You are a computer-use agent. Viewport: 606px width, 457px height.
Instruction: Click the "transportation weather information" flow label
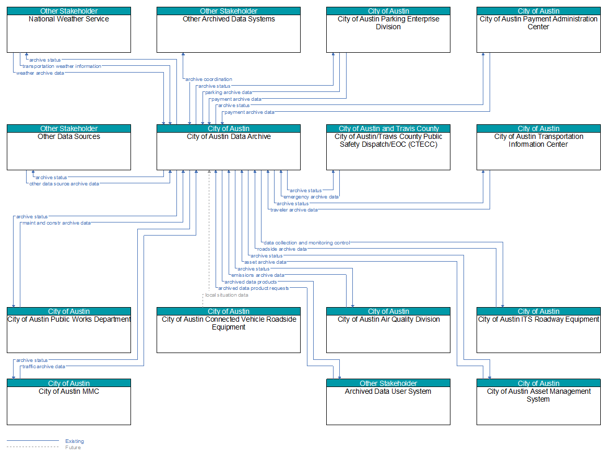[x=62, y=66]
